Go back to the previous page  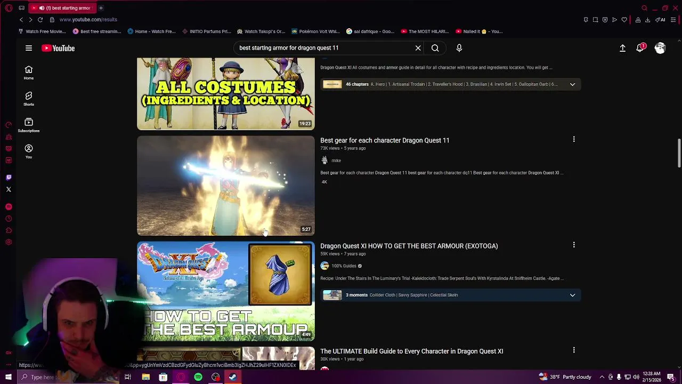[21, 20]
